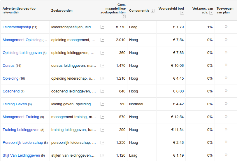Open the trend chart icon for Leiderschapsstijl
237x161 pixels.
click(x=102, y=27)
